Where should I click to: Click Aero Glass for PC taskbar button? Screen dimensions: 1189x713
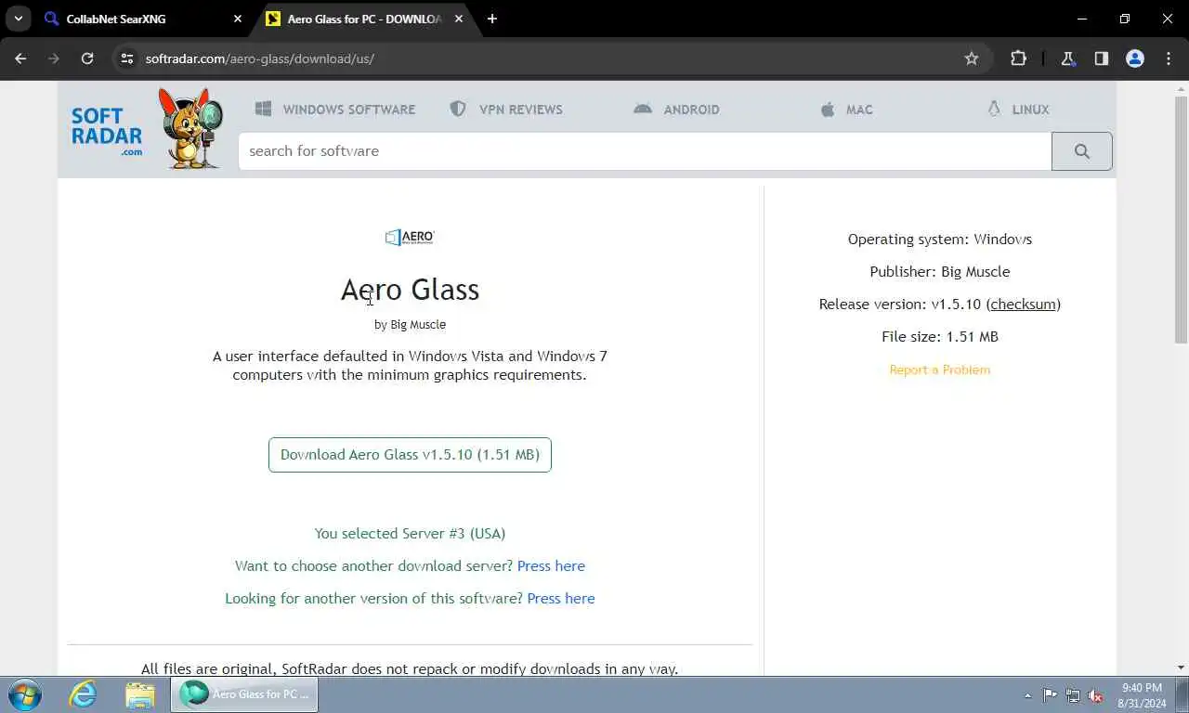pos(244,694)
